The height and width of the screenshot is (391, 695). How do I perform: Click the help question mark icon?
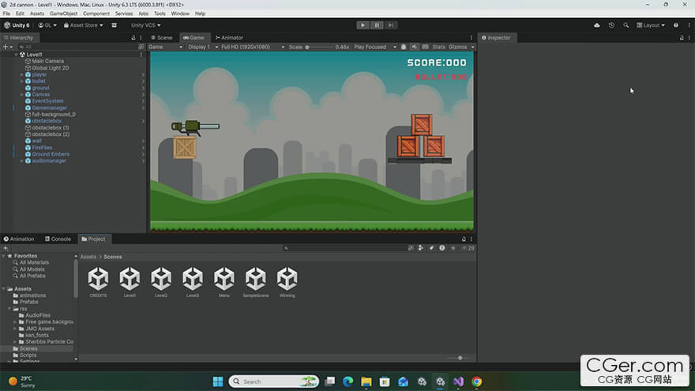tap(676, 25)
